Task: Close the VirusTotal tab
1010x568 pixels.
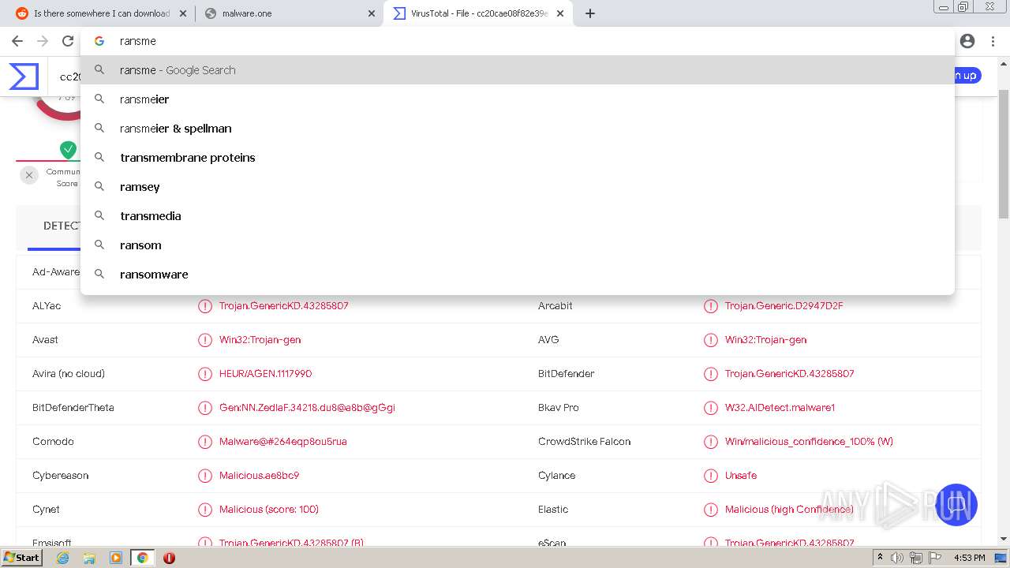Action: point(560,13)
